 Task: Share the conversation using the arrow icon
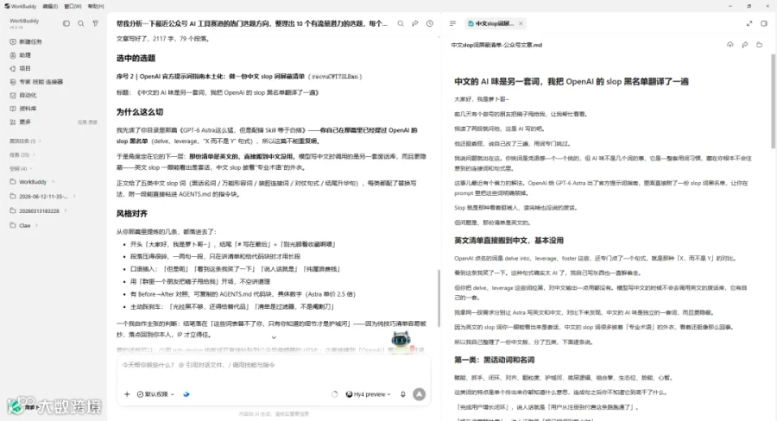pos(414,23)
